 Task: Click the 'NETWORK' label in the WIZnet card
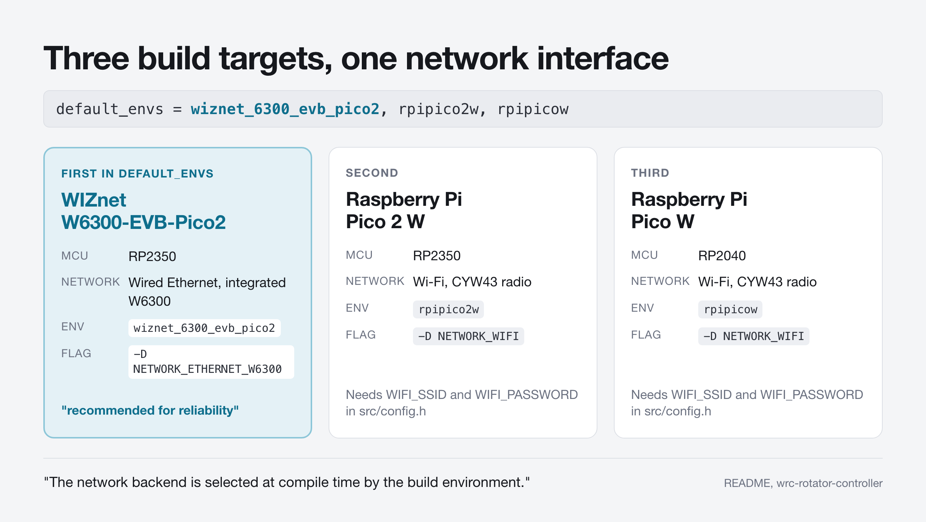point(90,282)
